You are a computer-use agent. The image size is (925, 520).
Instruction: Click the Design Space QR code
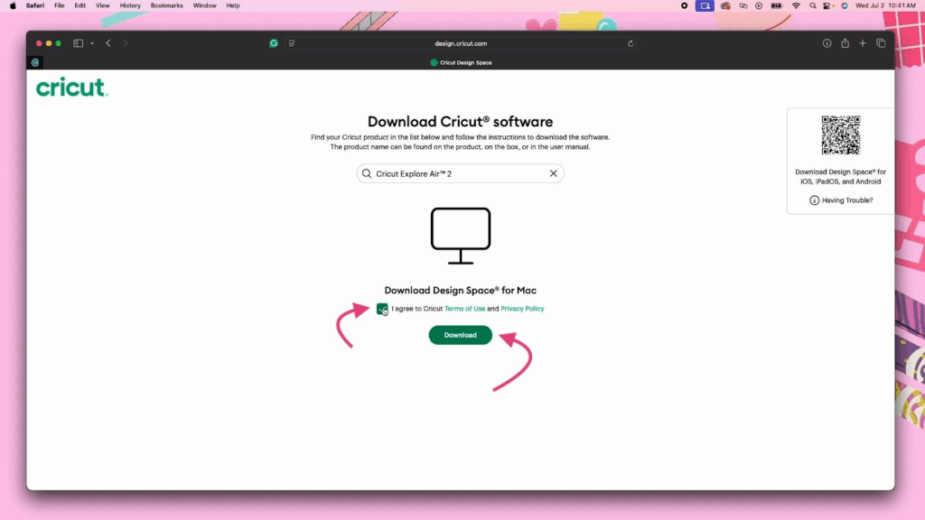(x=841, y=135)
